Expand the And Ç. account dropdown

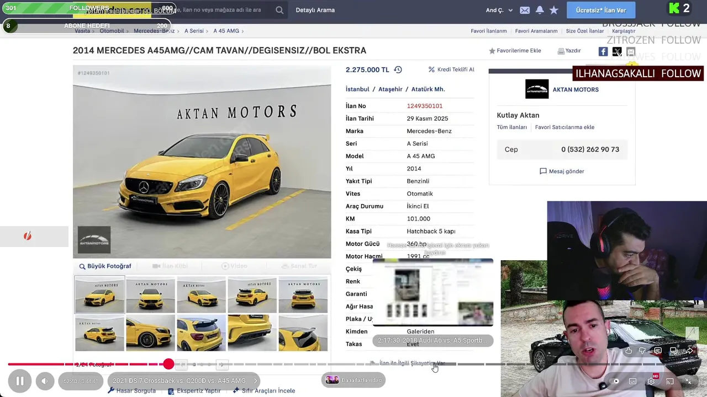point(499,10)
